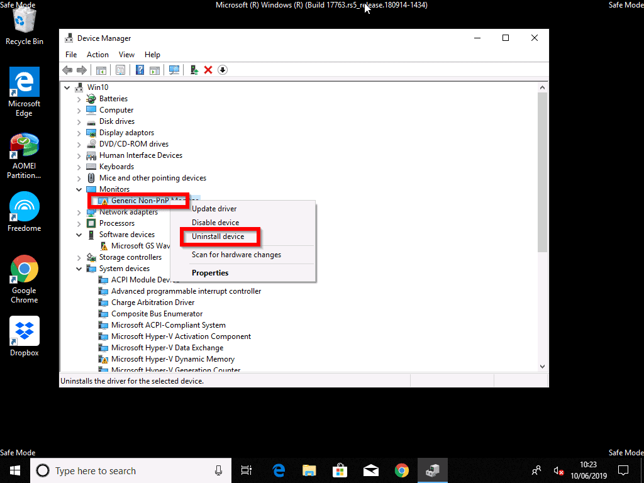The image size is (644, 483).
Task: Open the View menu
Action: click(x=126, y=55)
